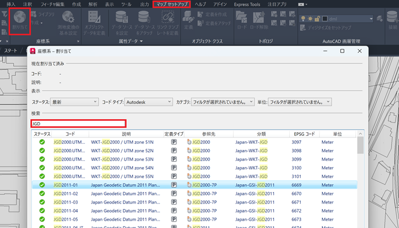Click the 座標系 panel dialog launcher arrow
This screenshot has height=228, width=399.
pos(78,41)
